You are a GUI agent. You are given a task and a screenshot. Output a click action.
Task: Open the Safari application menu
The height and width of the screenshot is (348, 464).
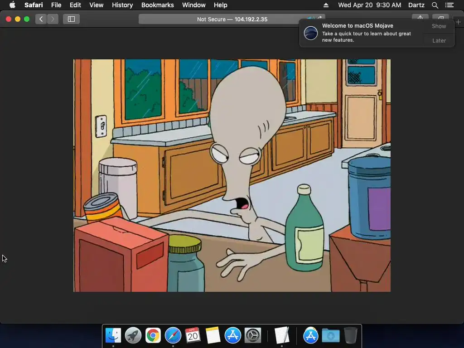click(x=34, y=5)
